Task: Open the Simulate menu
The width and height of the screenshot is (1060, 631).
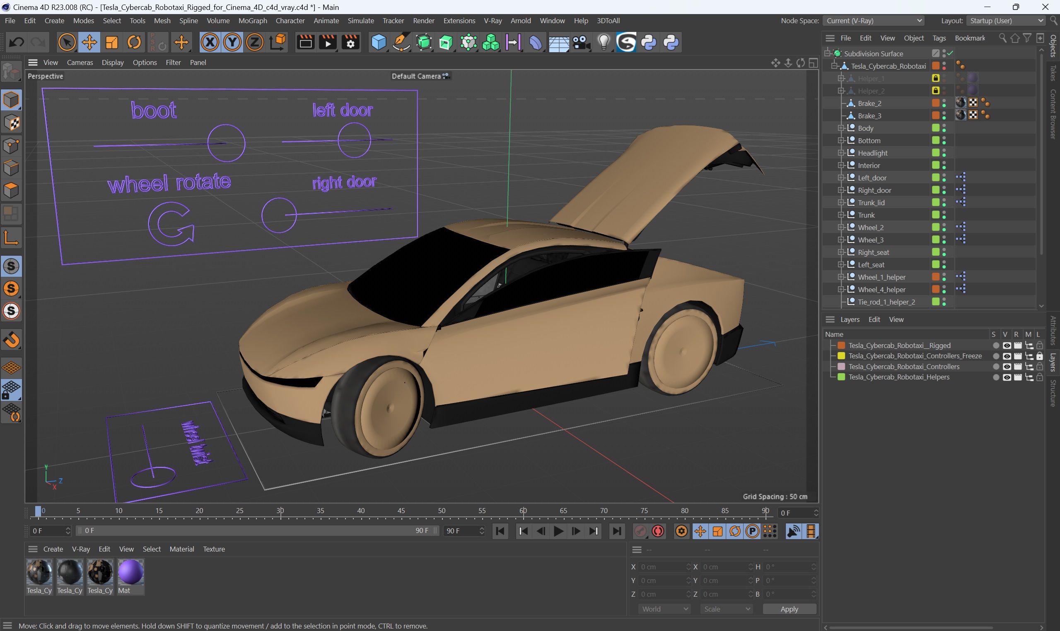Action: 361,20
